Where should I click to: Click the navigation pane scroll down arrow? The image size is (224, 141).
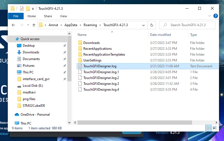(x=69, y=123)
